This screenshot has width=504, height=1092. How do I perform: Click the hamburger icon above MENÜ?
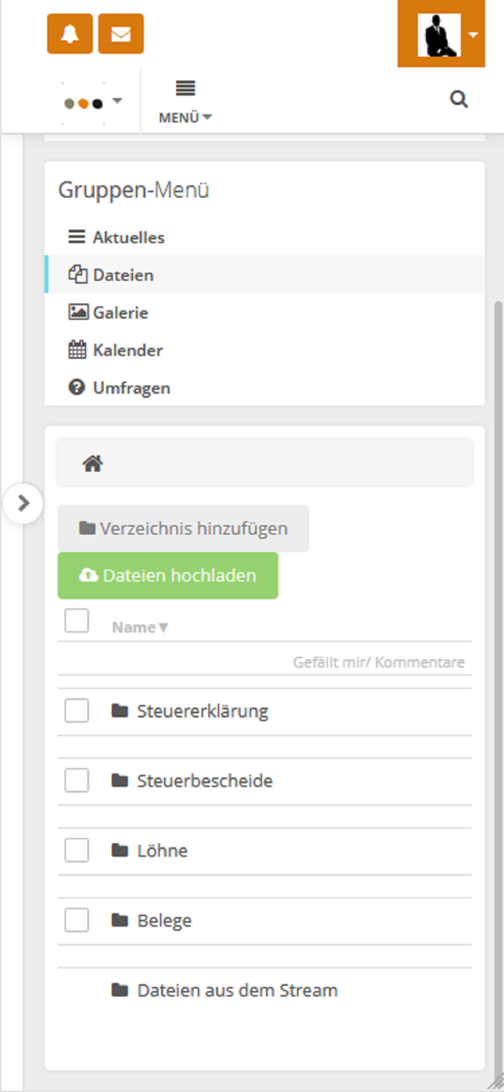pyautogui.click(x=184, y=89)
